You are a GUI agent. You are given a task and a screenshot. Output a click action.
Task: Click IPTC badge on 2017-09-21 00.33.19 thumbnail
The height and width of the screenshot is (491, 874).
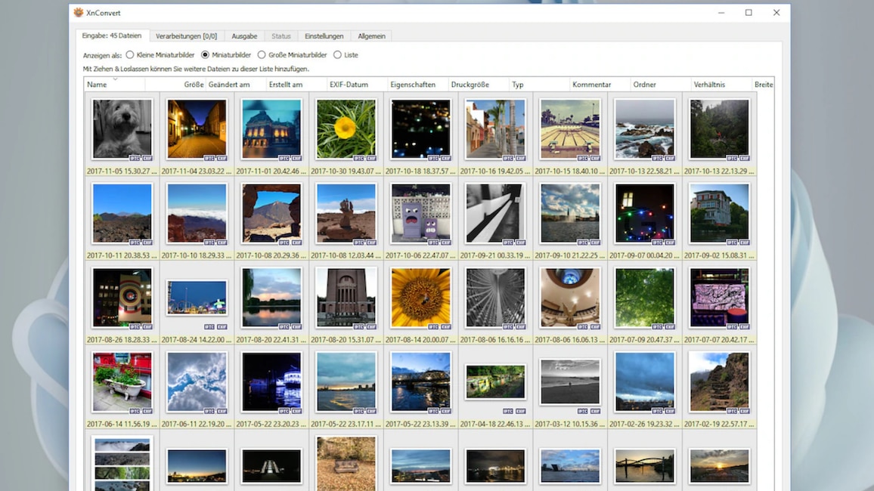pyautogui.click(x=508, y=242)
